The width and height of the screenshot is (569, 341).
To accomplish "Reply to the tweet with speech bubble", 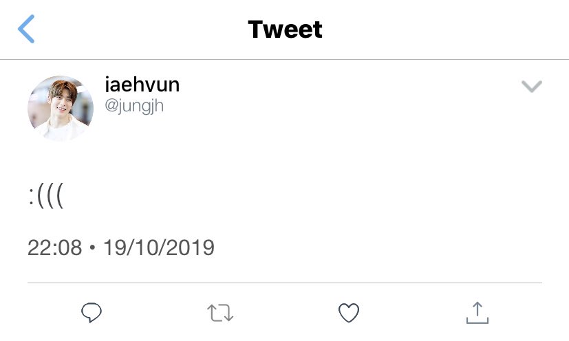I will point(92,312).
